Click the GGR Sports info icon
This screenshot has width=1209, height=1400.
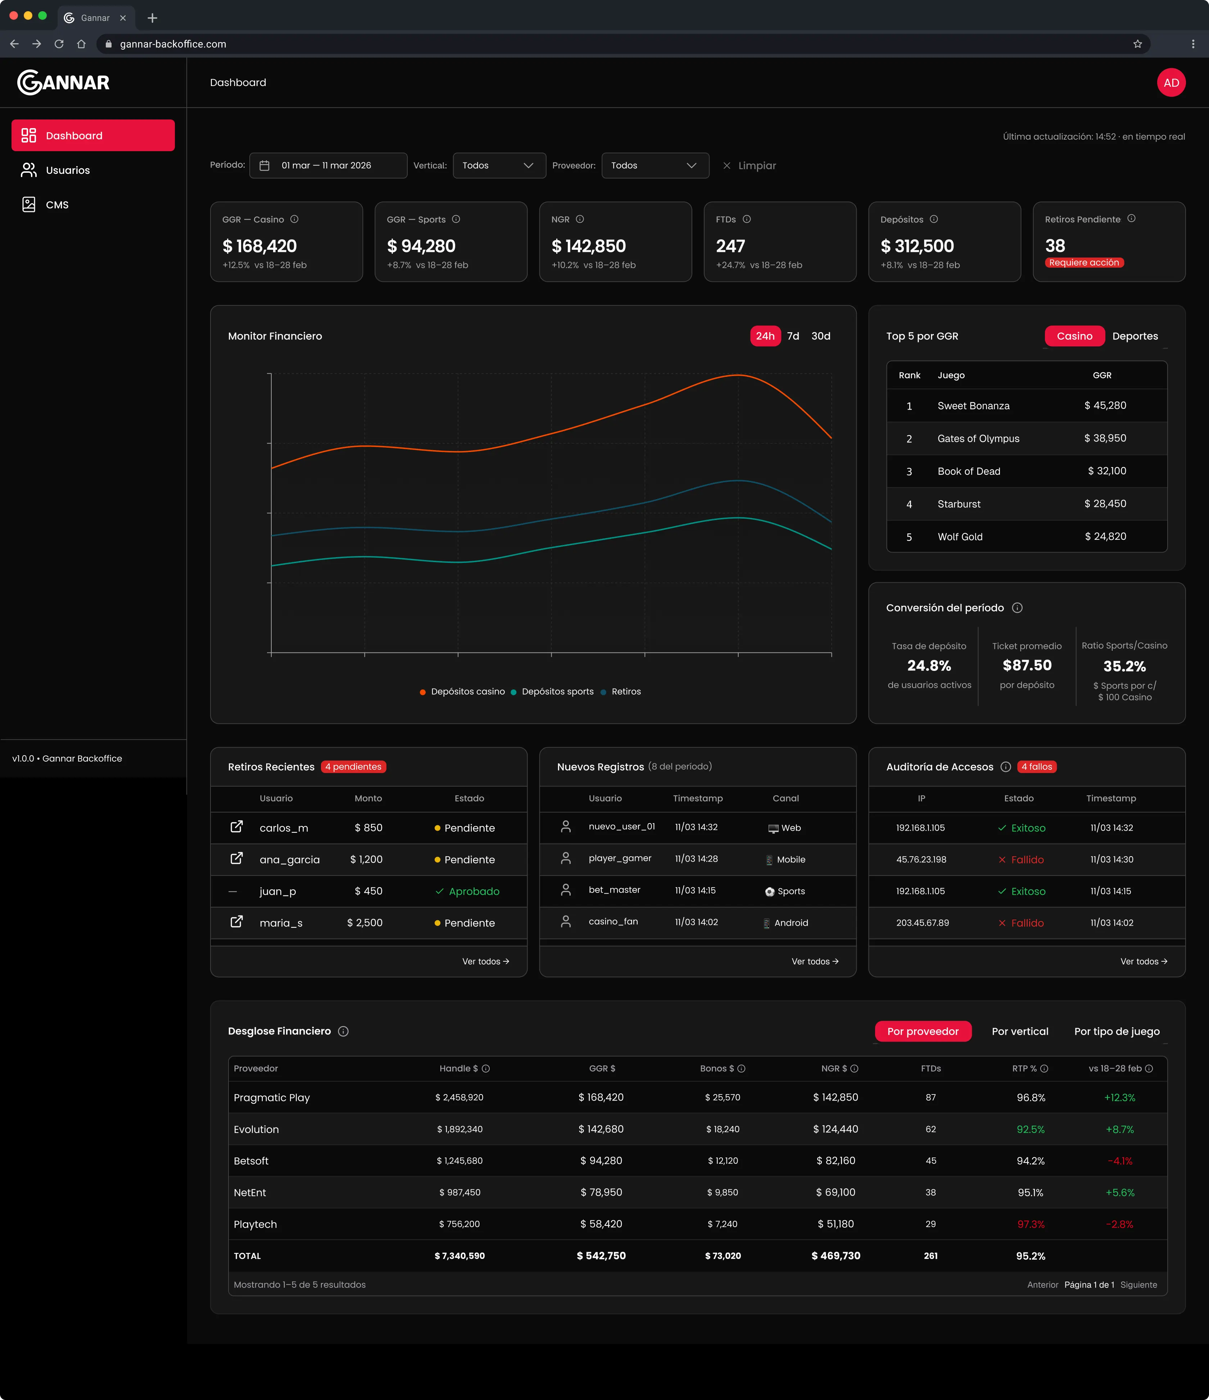point(456,219)
